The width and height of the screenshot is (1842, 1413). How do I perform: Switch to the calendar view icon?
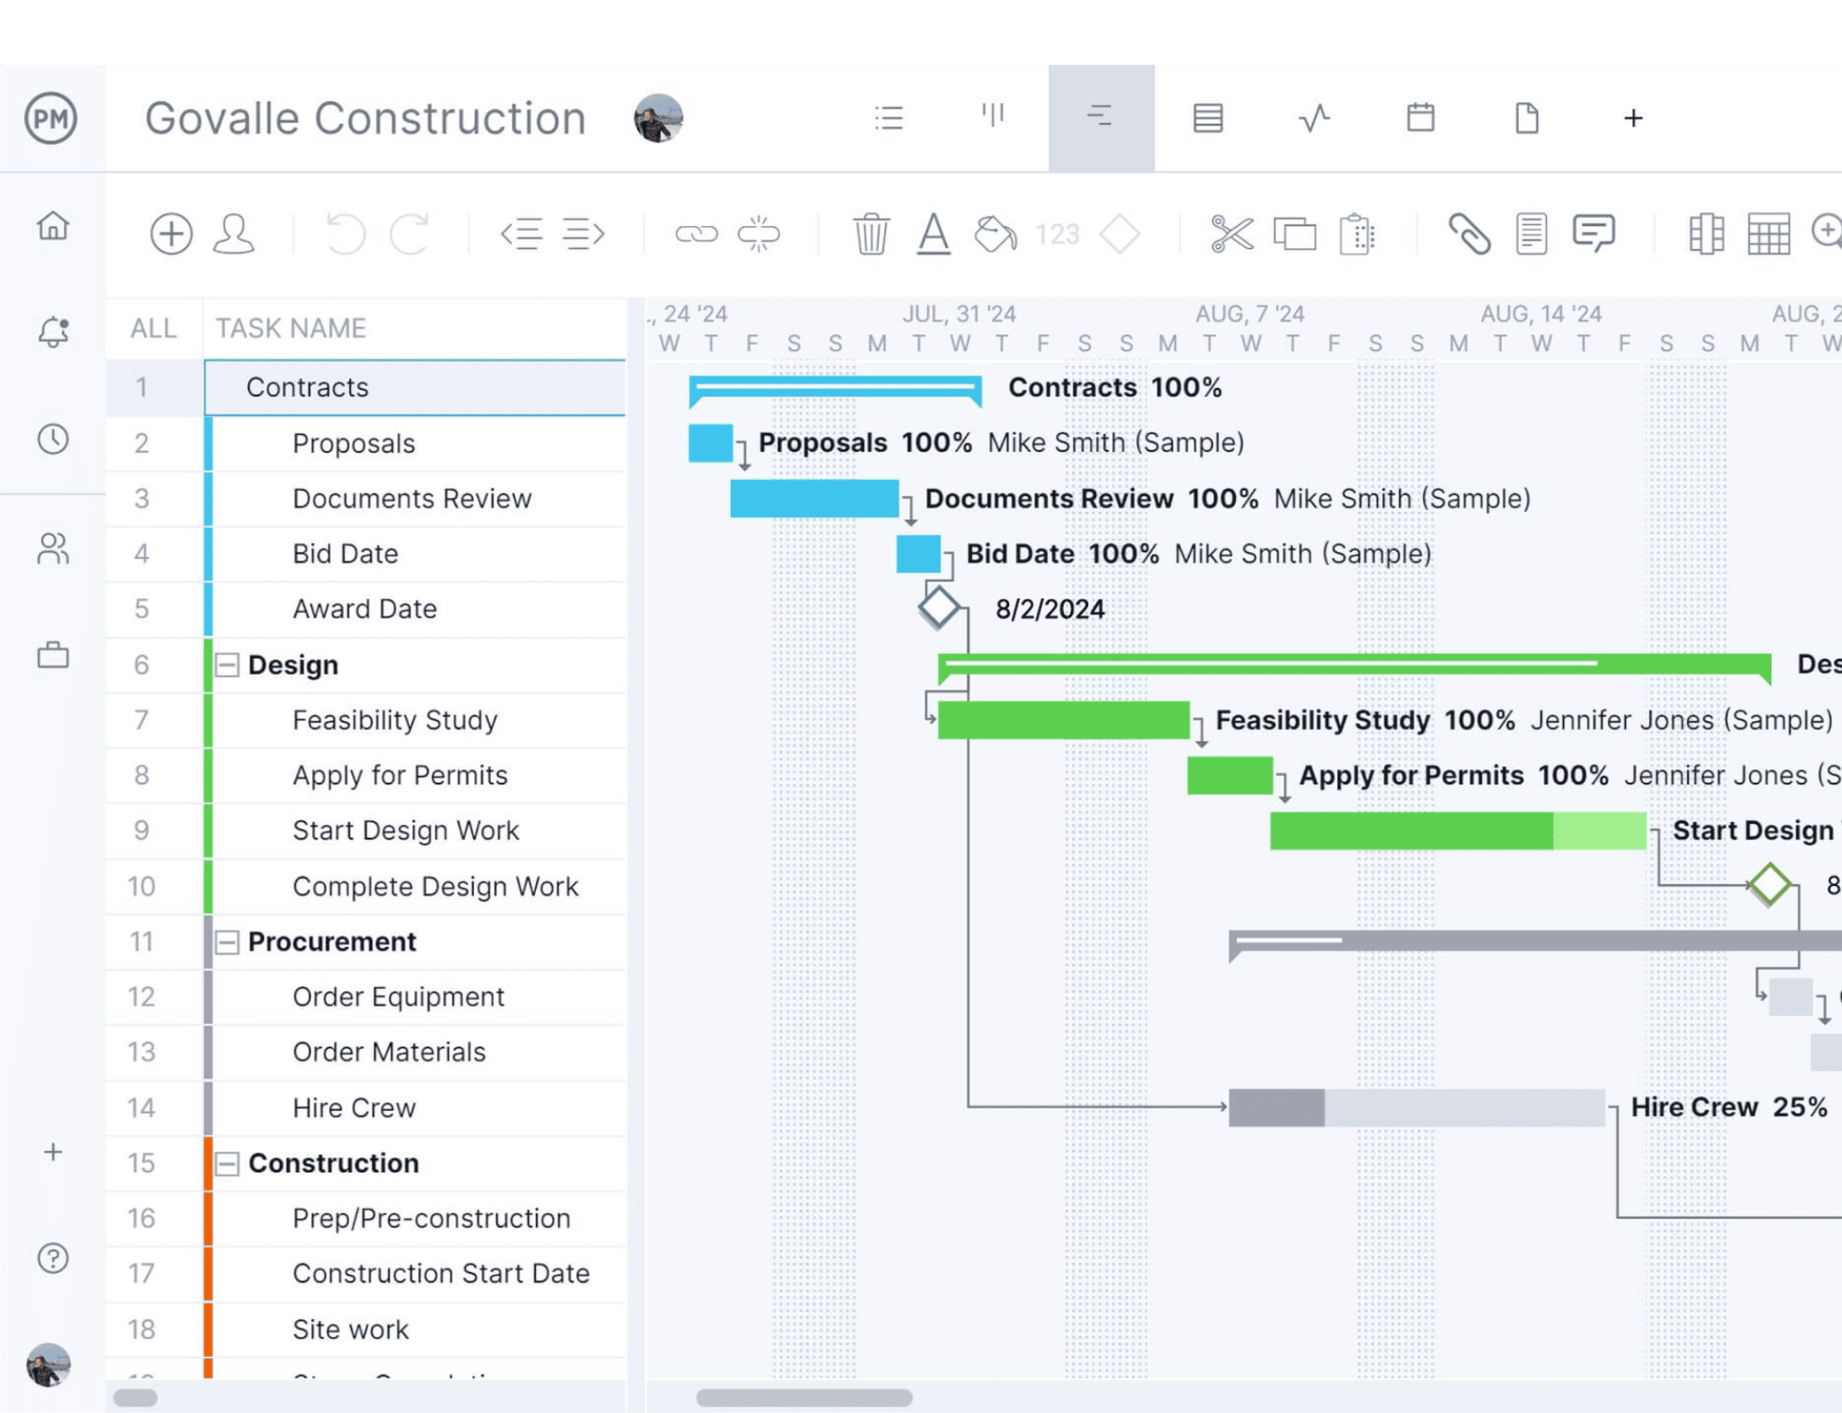1419,117
